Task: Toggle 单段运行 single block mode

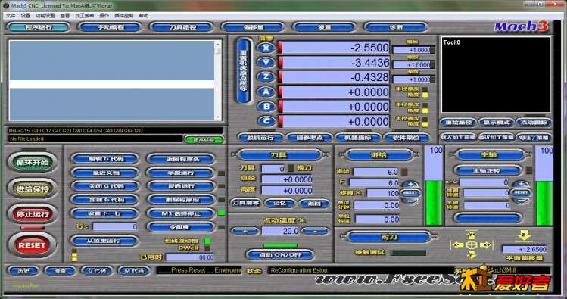Action: (x=181, y=173)
